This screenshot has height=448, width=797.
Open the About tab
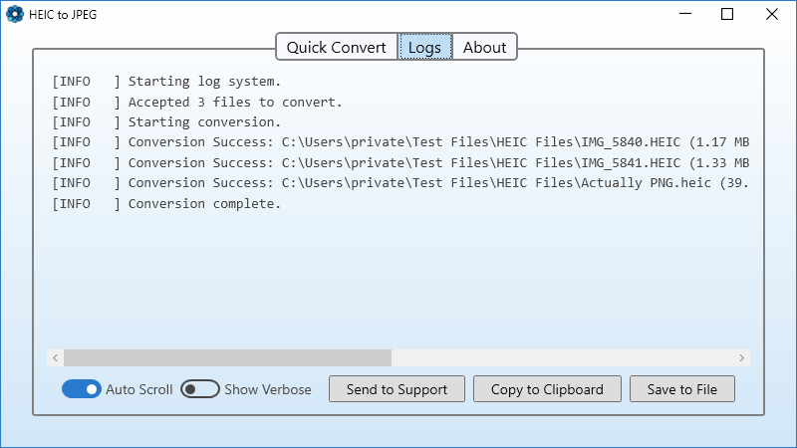coord(485,48)
